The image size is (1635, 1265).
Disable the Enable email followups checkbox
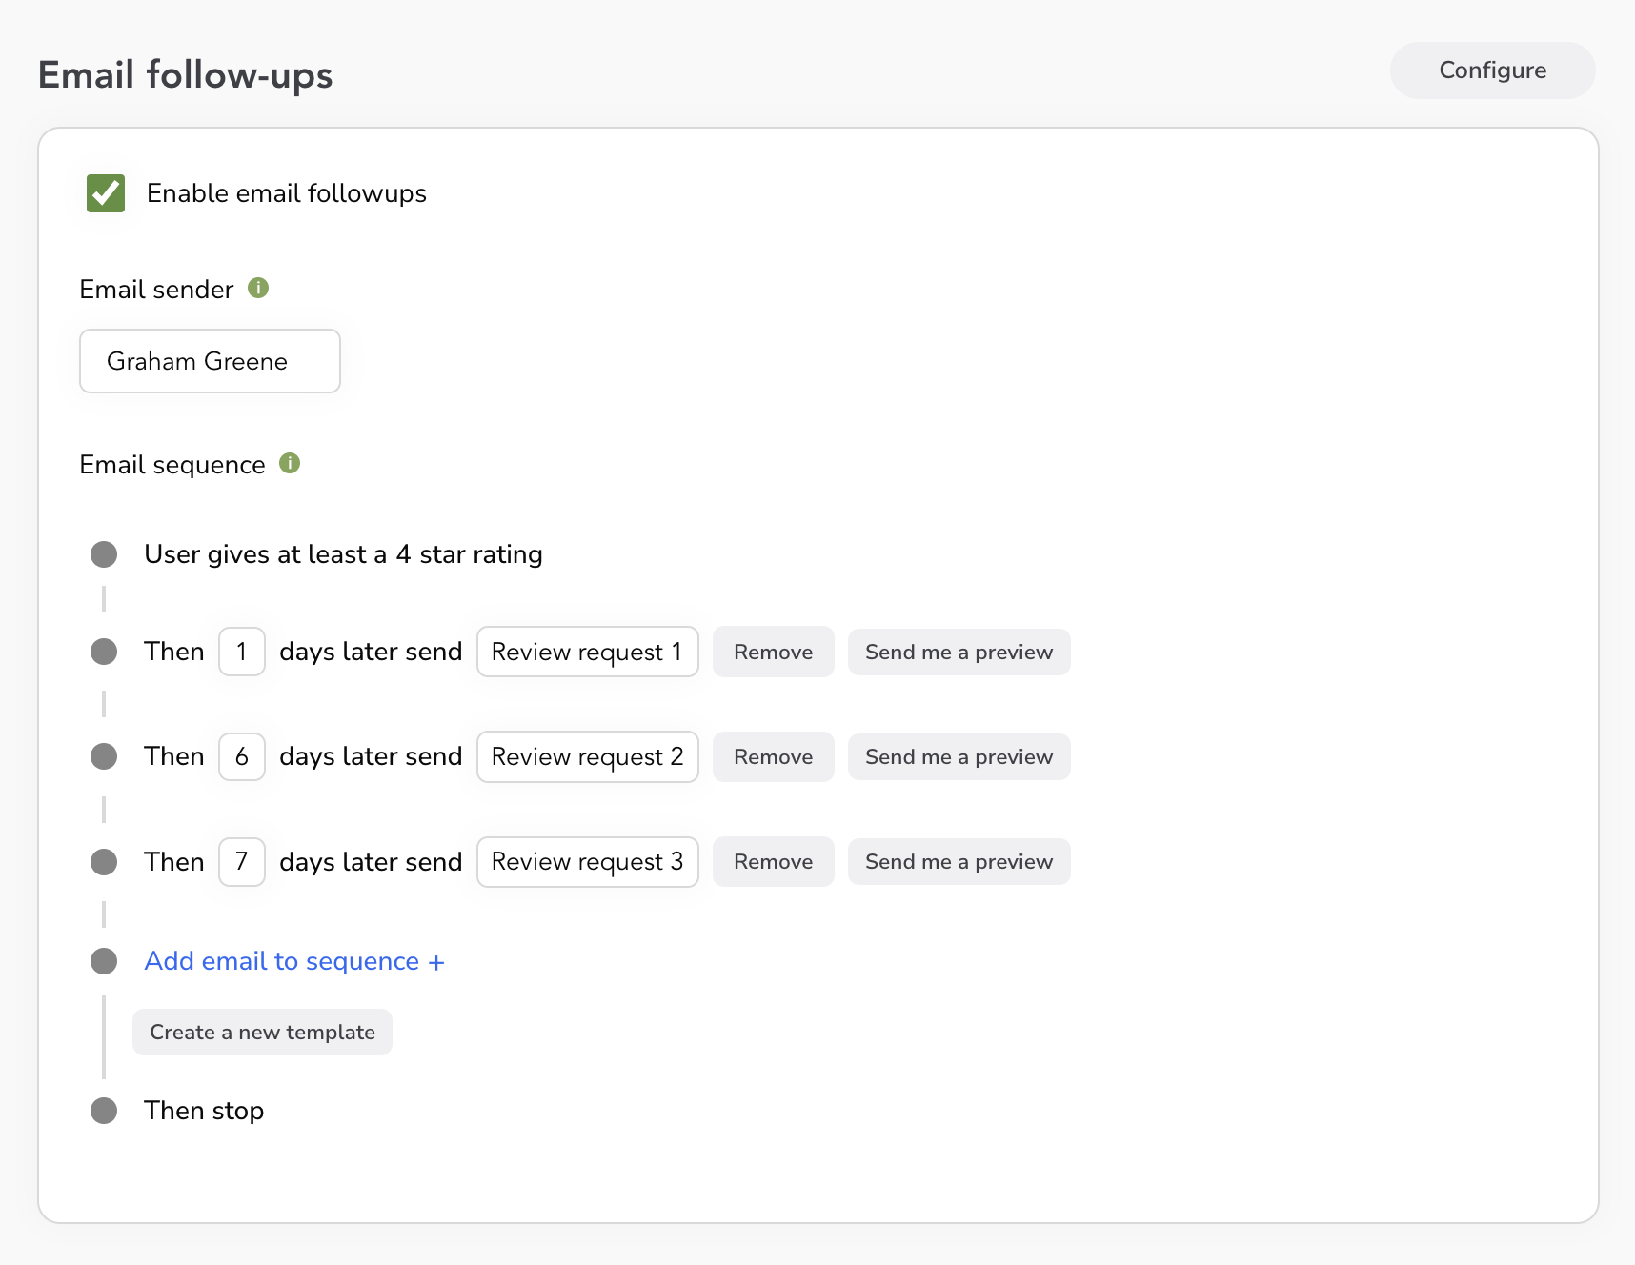click(x=106, y=192)
